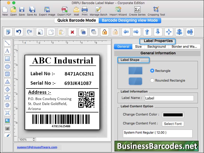Screen dimensions: 204x153
Task: Open the support@drpusoftware.com link
Action: (37, 147)
